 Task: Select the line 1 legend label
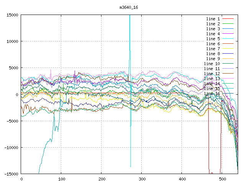pyautogui.click(x=213, y=19)
